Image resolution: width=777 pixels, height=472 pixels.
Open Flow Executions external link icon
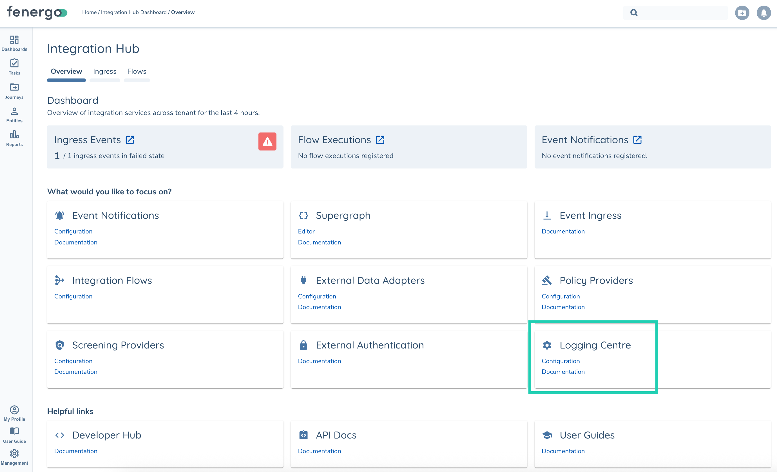click(x=380, y=140)
